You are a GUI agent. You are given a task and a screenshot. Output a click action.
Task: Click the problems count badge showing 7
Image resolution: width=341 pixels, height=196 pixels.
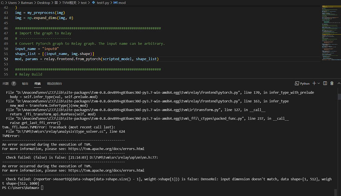[14, 84]
